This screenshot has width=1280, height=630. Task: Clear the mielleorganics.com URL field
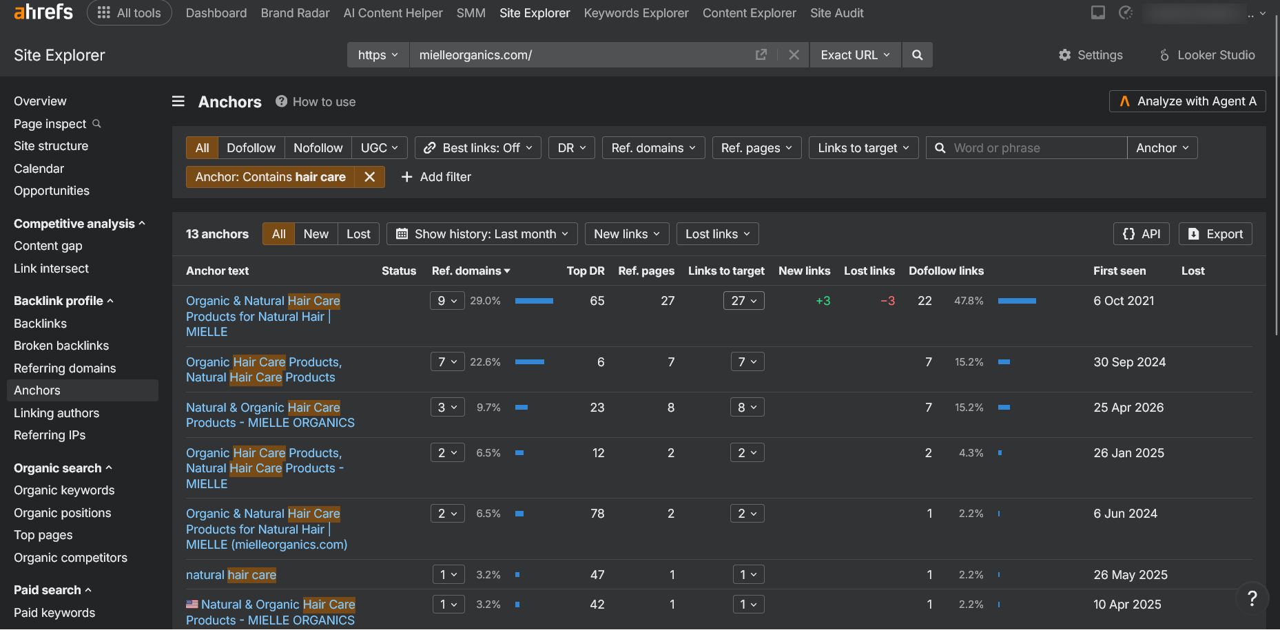[794, 54]
